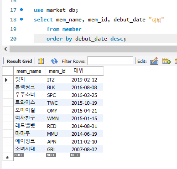Click the 여자친구 cell
177x169 pixels.
click(x=30, y=118)
